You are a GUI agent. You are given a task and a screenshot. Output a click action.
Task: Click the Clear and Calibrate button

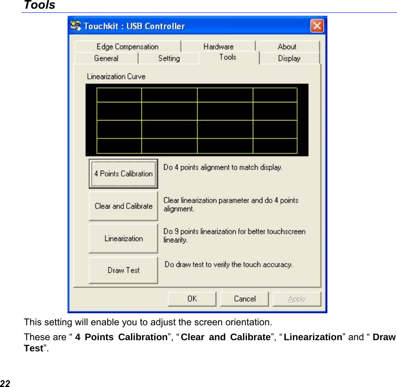pyautogui.click(x=123, y=206)
